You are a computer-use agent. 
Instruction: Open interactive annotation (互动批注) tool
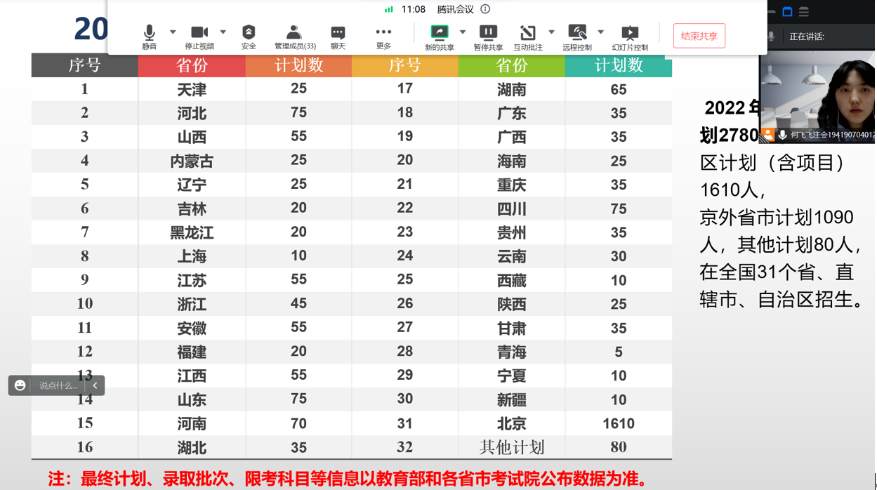click(527, 33)
